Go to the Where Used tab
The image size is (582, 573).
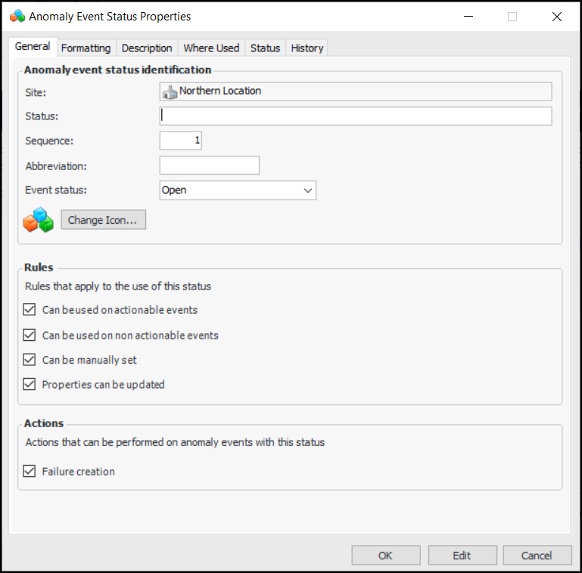[x=211, y=48]
